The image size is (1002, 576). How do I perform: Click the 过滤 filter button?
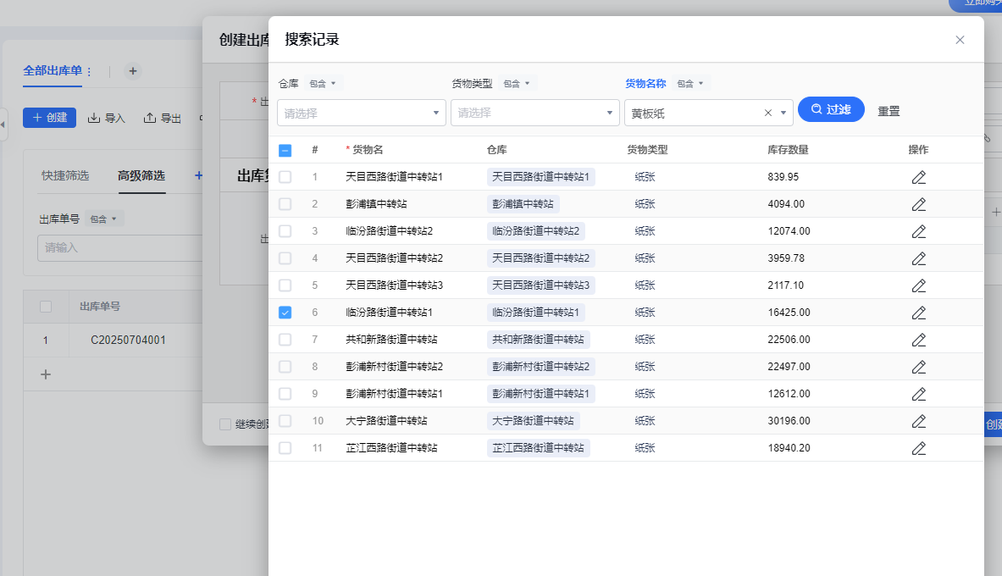coord(831,109)
